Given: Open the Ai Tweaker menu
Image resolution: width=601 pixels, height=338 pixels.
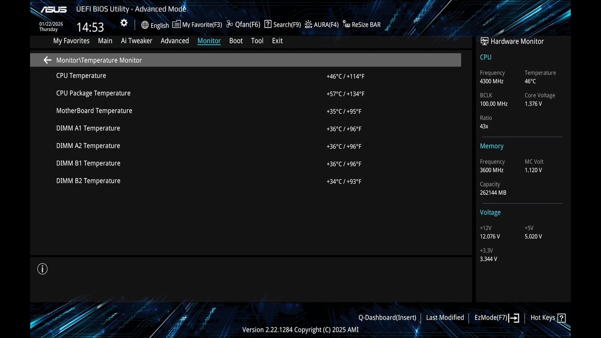Looking at the screenshot, I should [136, 41].
